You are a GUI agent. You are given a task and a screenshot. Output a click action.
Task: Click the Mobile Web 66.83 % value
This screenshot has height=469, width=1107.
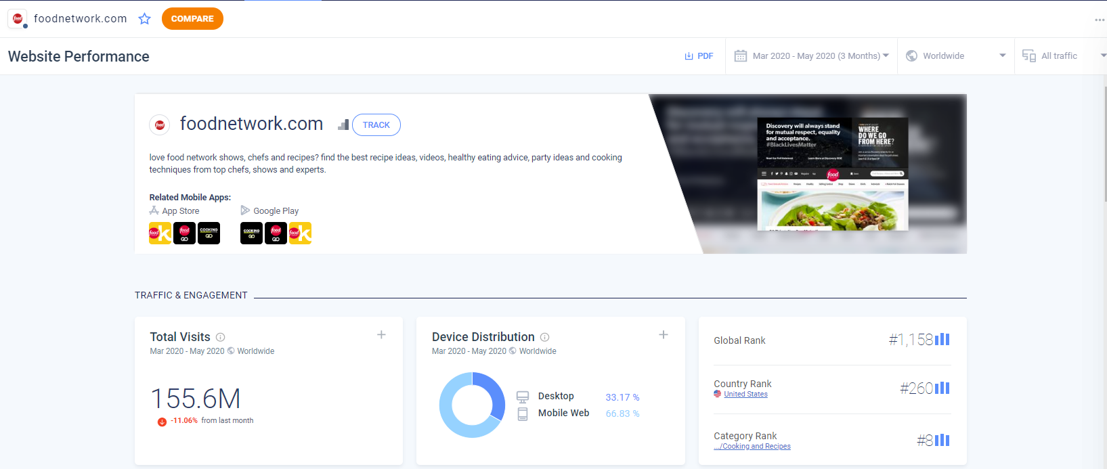pos(622,414)
